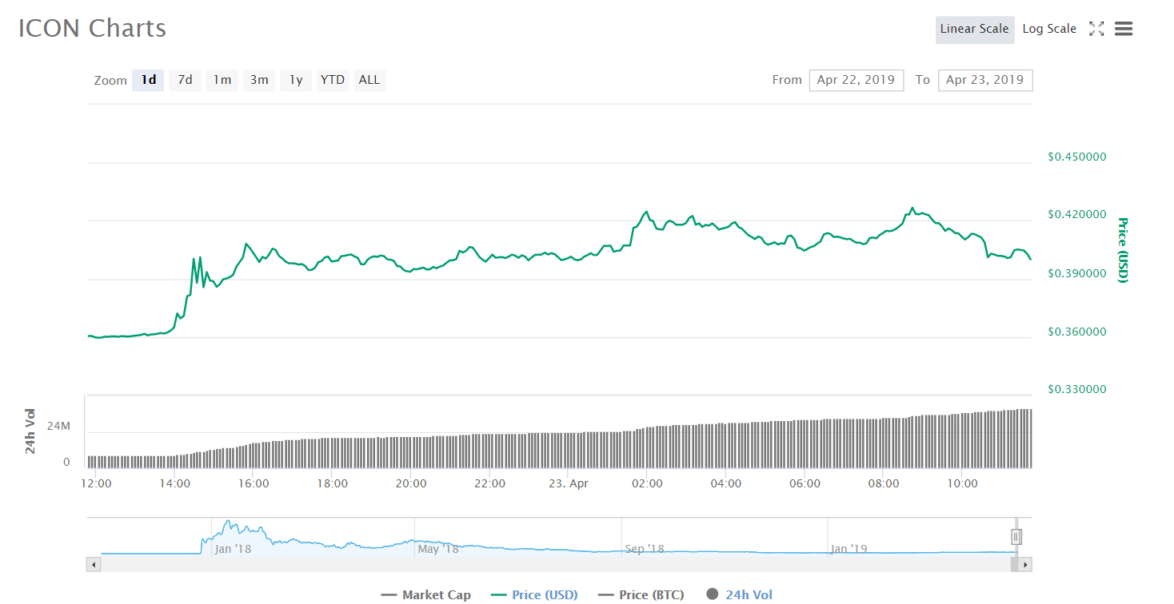Toggle Price (BTC) series in legend
This screenshot has height=604, width=1174.
(641, 594)
